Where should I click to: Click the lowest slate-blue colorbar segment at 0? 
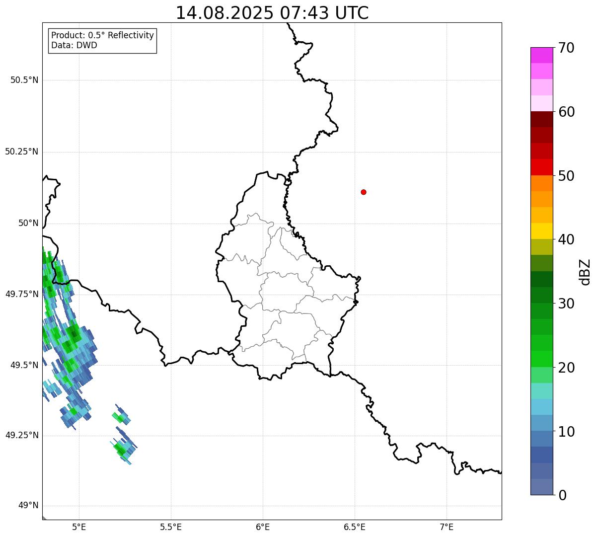click(541, 487)
